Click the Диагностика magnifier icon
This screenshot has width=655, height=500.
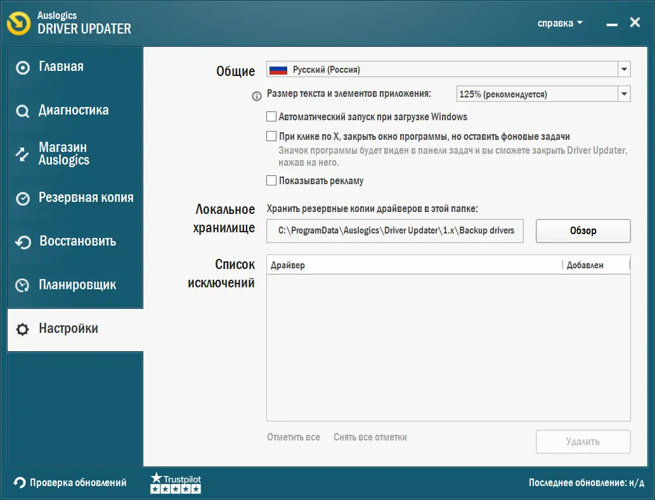23,111
